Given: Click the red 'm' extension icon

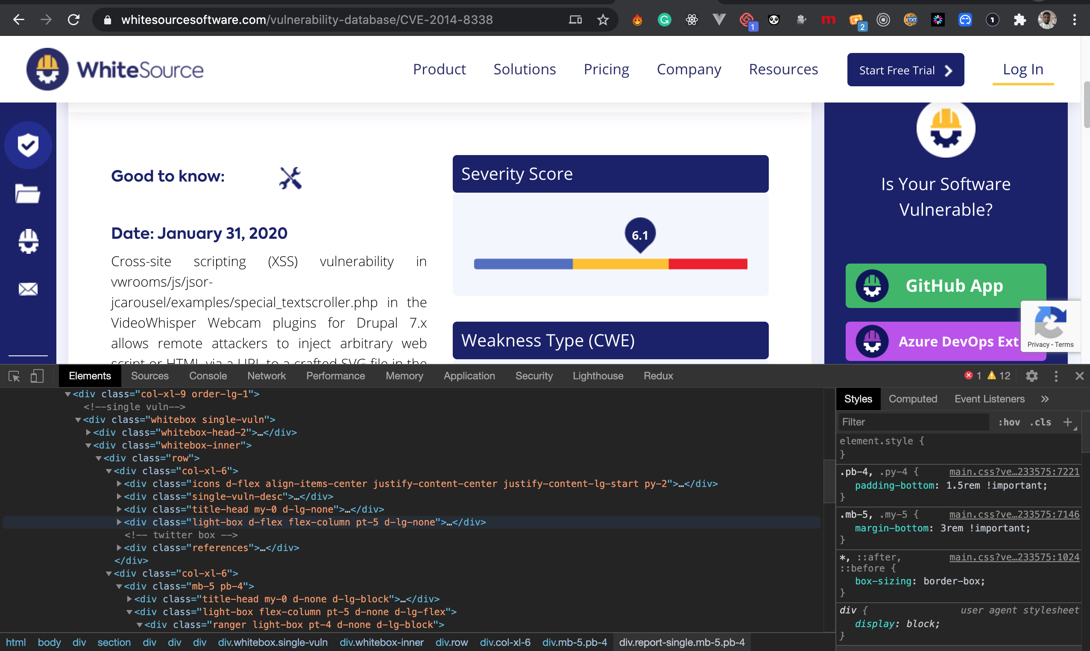Looking at the screenshot, I should click(x=828, y=20).
